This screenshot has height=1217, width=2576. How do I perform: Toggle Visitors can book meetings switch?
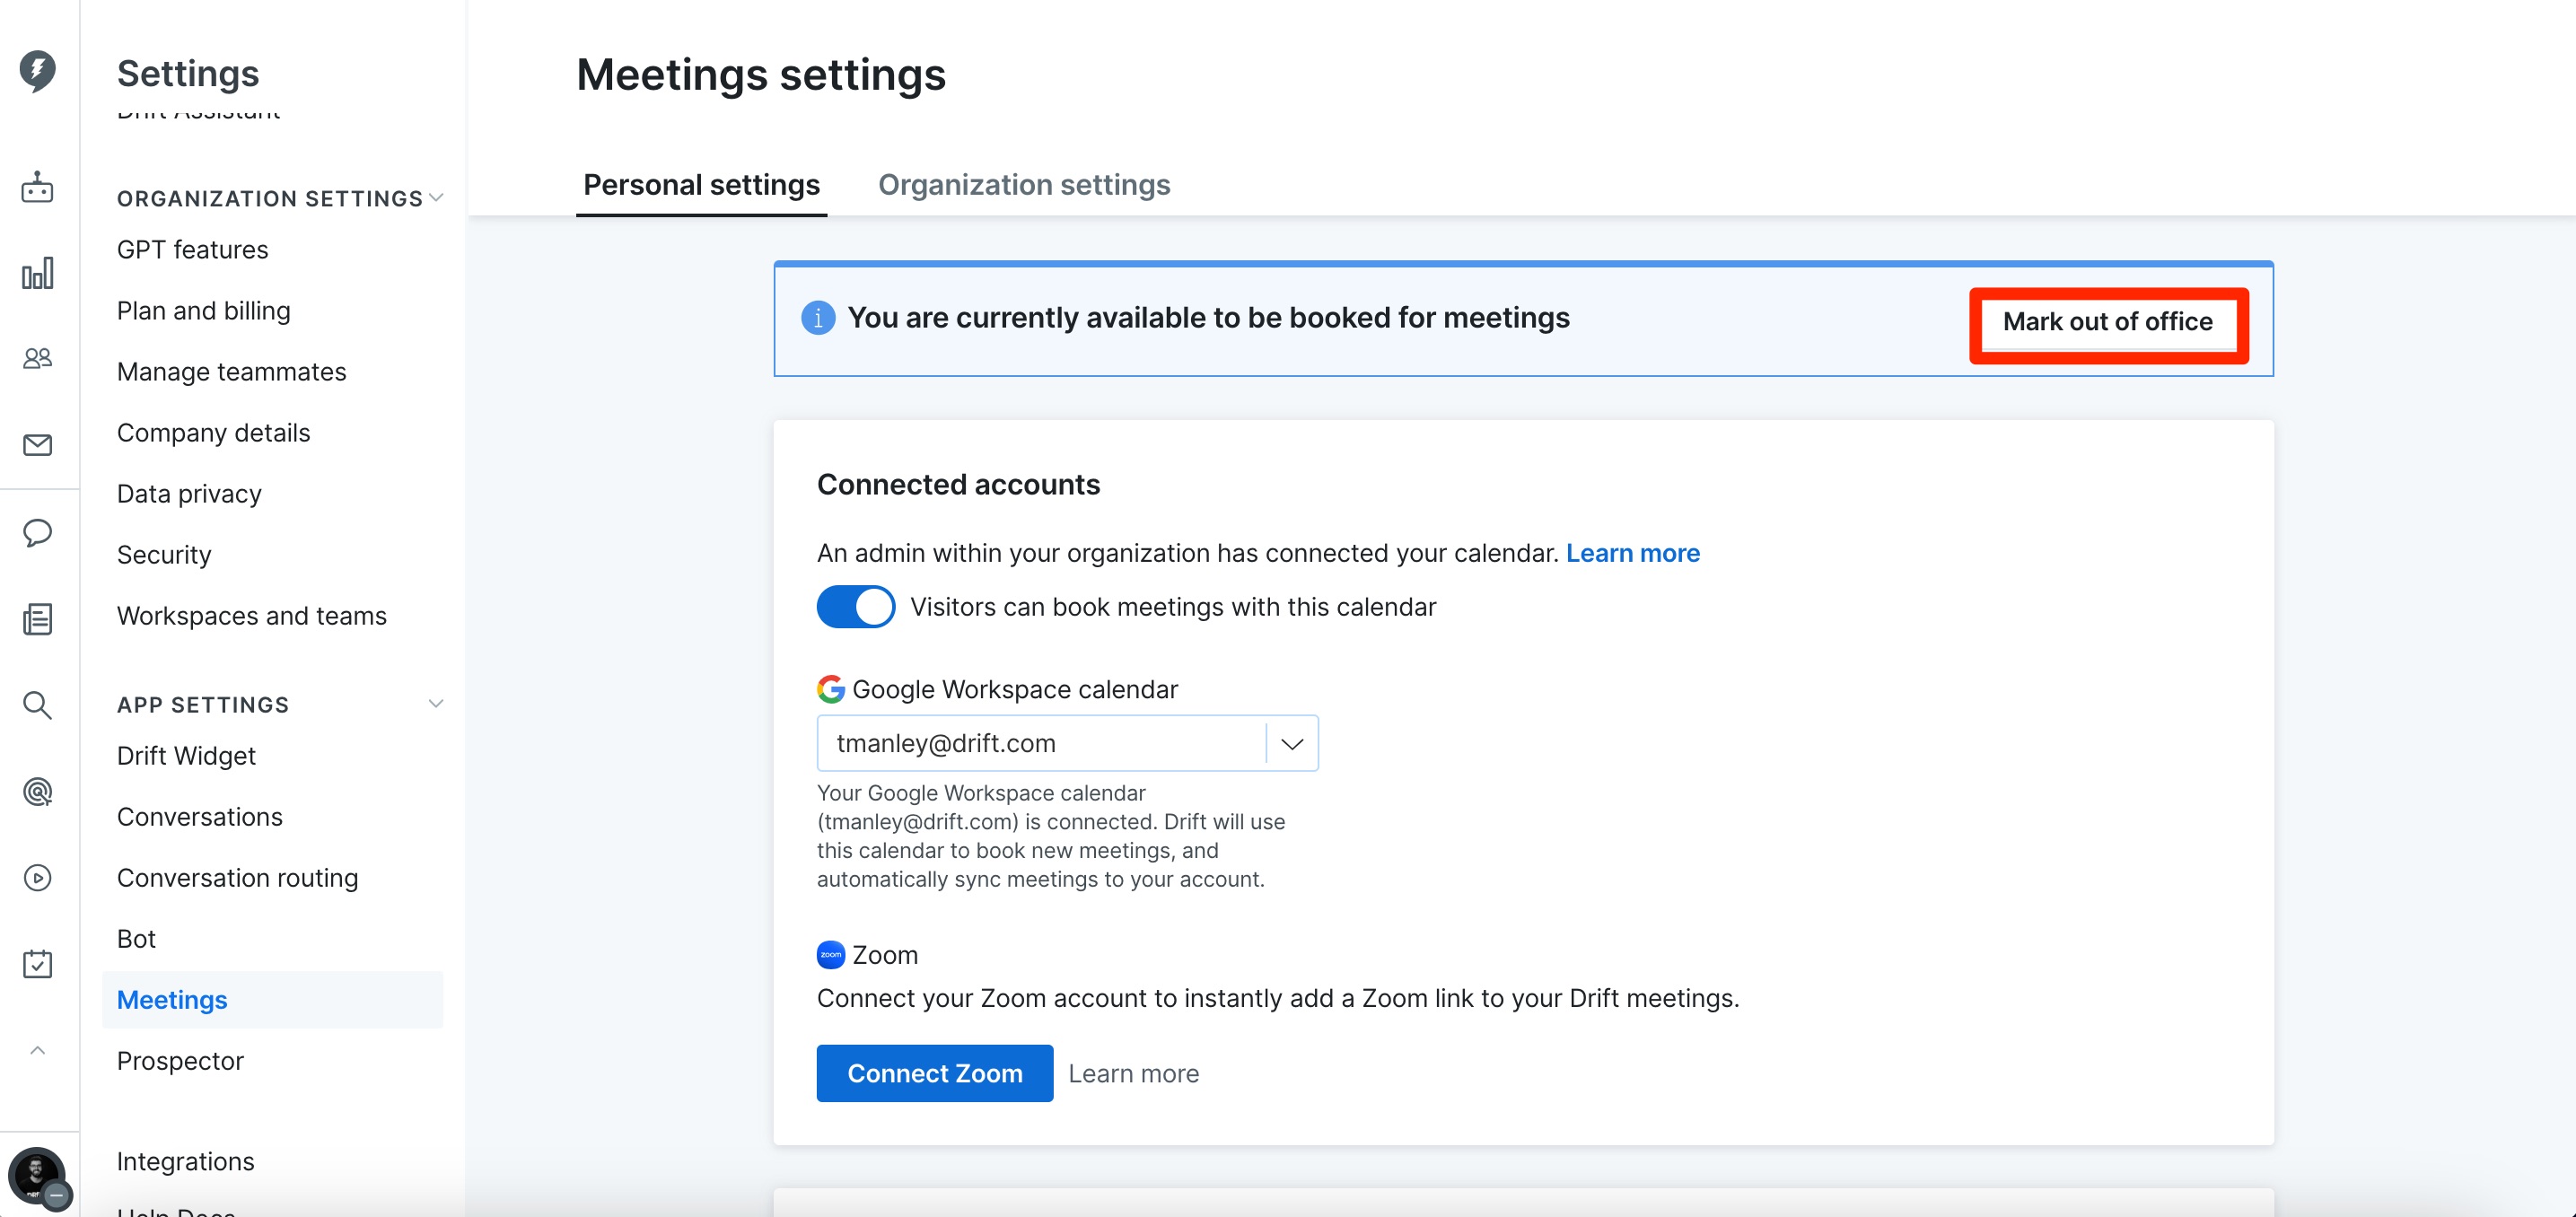click(856, 607)
